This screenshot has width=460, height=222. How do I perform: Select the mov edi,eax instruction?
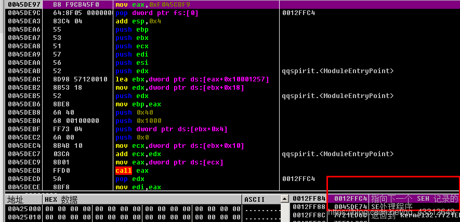(x=138, y=187)
